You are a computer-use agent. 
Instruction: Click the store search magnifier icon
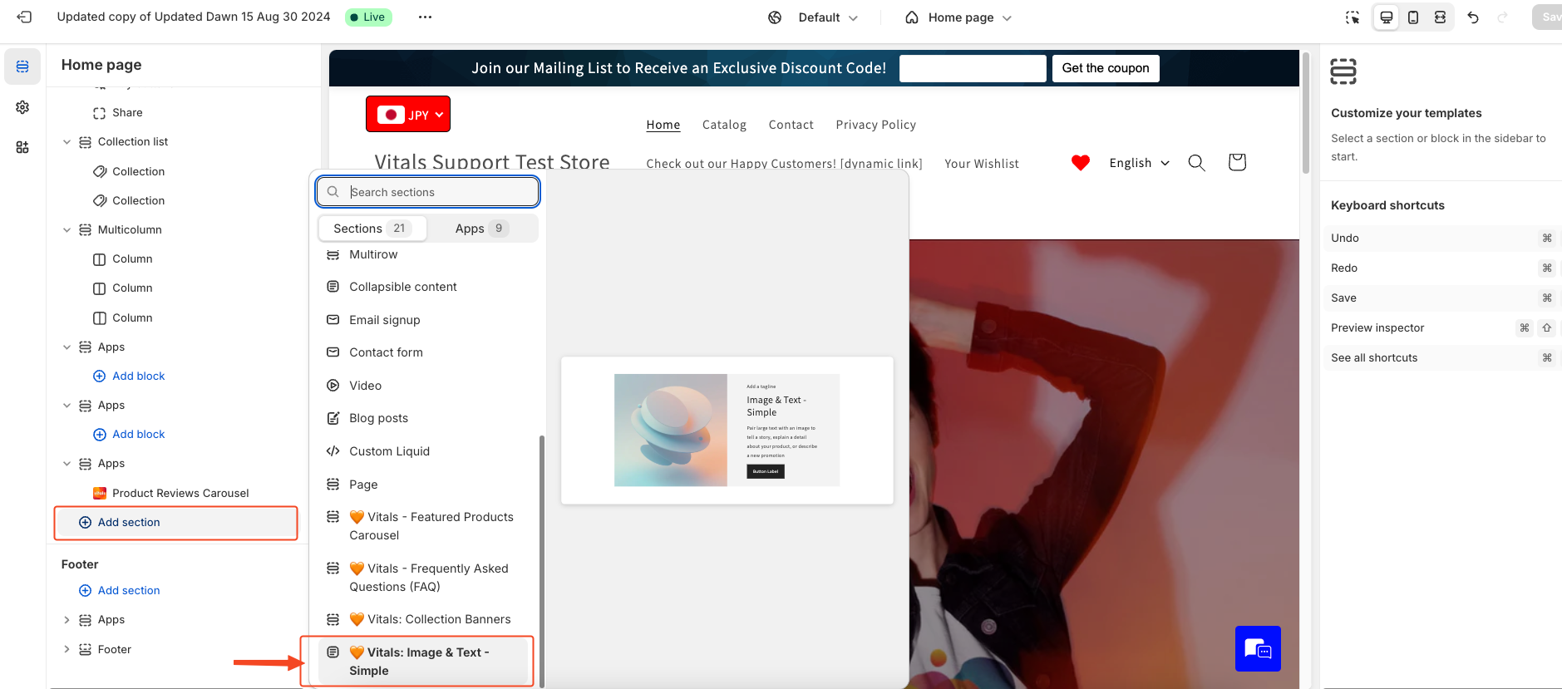point(1196,162)
